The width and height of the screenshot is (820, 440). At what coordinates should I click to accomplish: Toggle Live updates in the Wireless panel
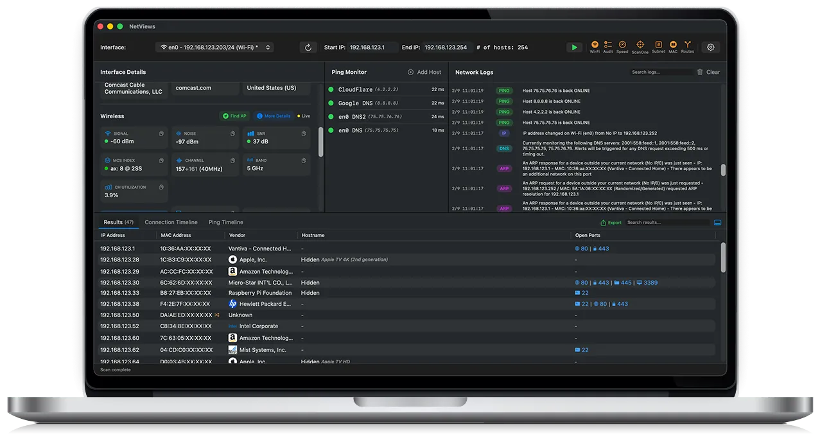tap(304, 116)
